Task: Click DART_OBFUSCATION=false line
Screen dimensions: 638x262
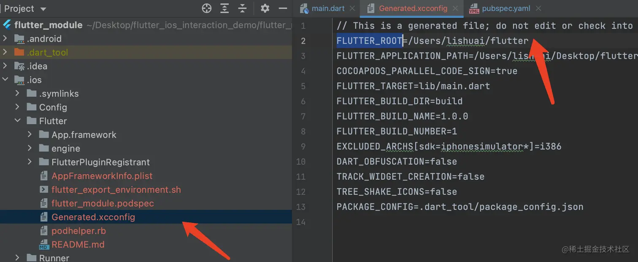Action: [x=397, y=161]
